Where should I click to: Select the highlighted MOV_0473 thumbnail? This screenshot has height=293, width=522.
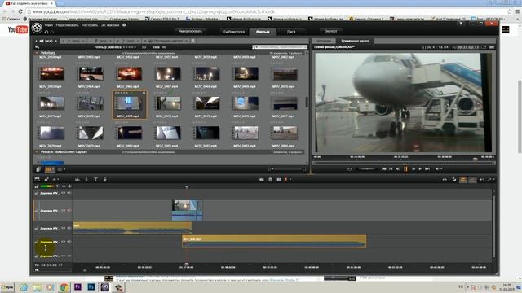(130, 104)
